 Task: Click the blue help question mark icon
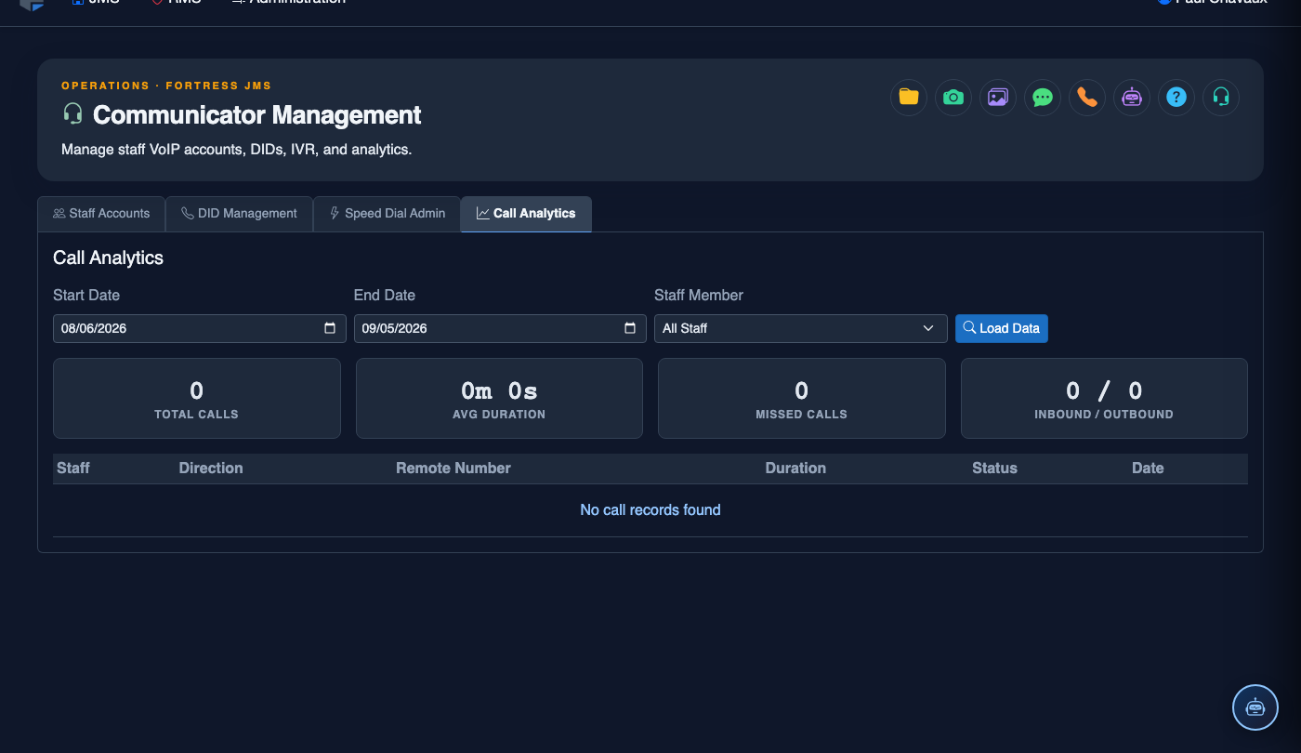(1176, 98)
